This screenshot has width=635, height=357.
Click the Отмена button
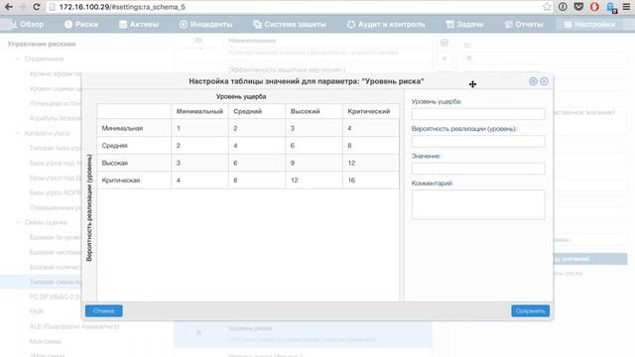point(103,310)
